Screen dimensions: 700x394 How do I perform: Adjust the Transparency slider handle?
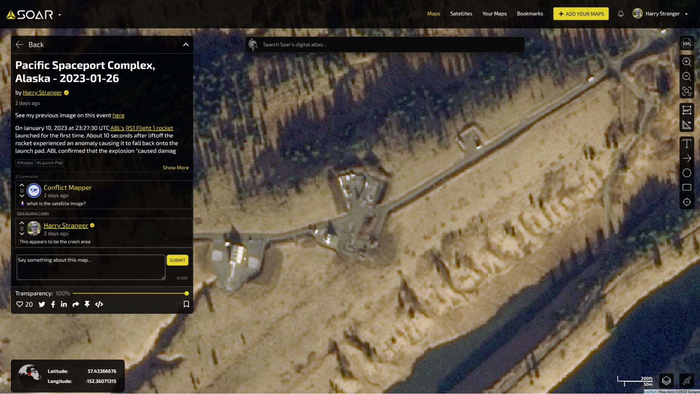tap(186, 293)
